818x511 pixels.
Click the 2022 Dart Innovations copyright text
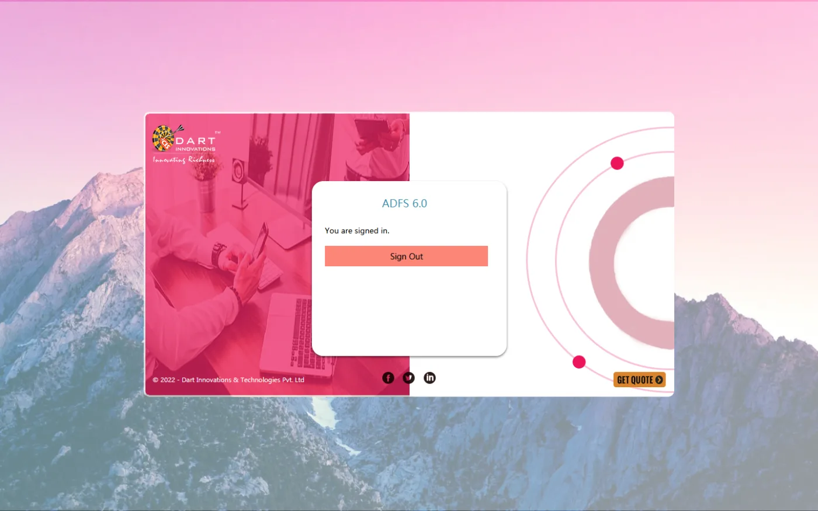[x=228, y=380]
